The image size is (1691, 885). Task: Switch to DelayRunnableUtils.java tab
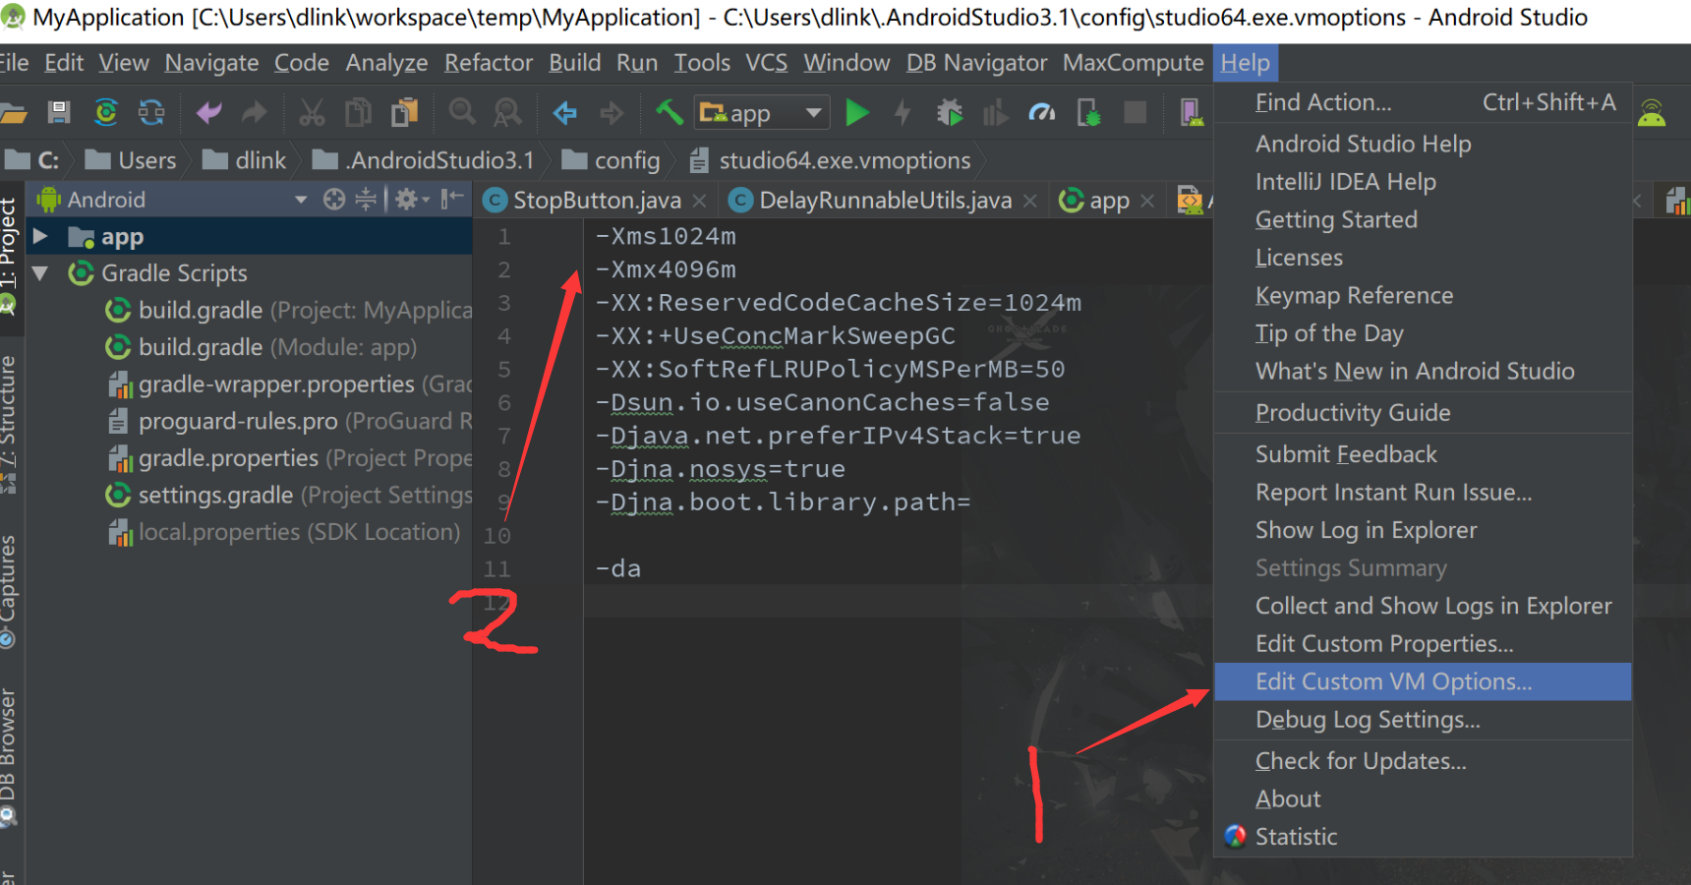pyautogui.click(x=885, y=201)
